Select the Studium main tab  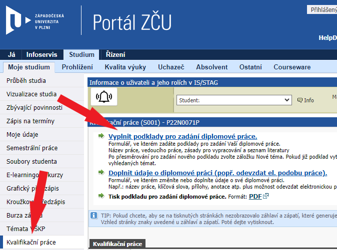point(81,55)
